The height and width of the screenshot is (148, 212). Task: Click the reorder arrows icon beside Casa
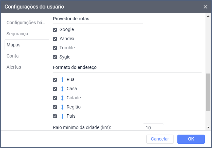click(x=62, y=89)
